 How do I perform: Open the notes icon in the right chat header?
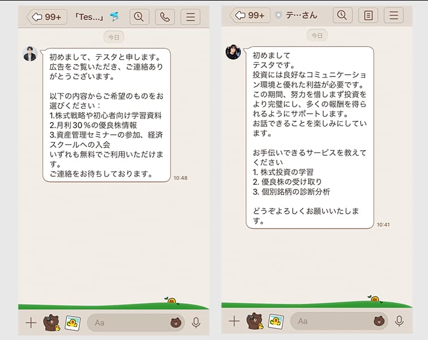point(368,16)
